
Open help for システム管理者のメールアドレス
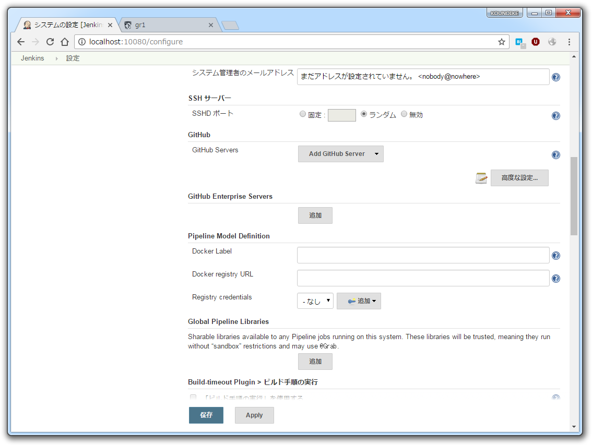click(x=555, y=77)
